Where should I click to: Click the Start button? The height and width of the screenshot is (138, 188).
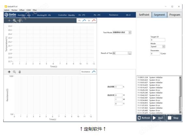[159, 118]
